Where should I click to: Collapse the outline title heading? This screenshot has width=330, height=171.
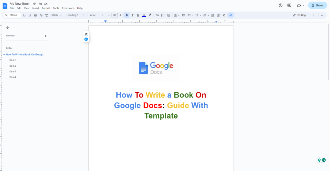pyautogui.click(x=4, y=54)
